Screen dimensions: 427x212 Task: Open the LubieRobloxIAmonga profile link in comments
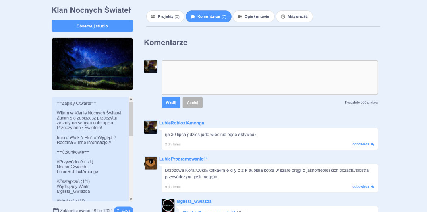point(182,123)
